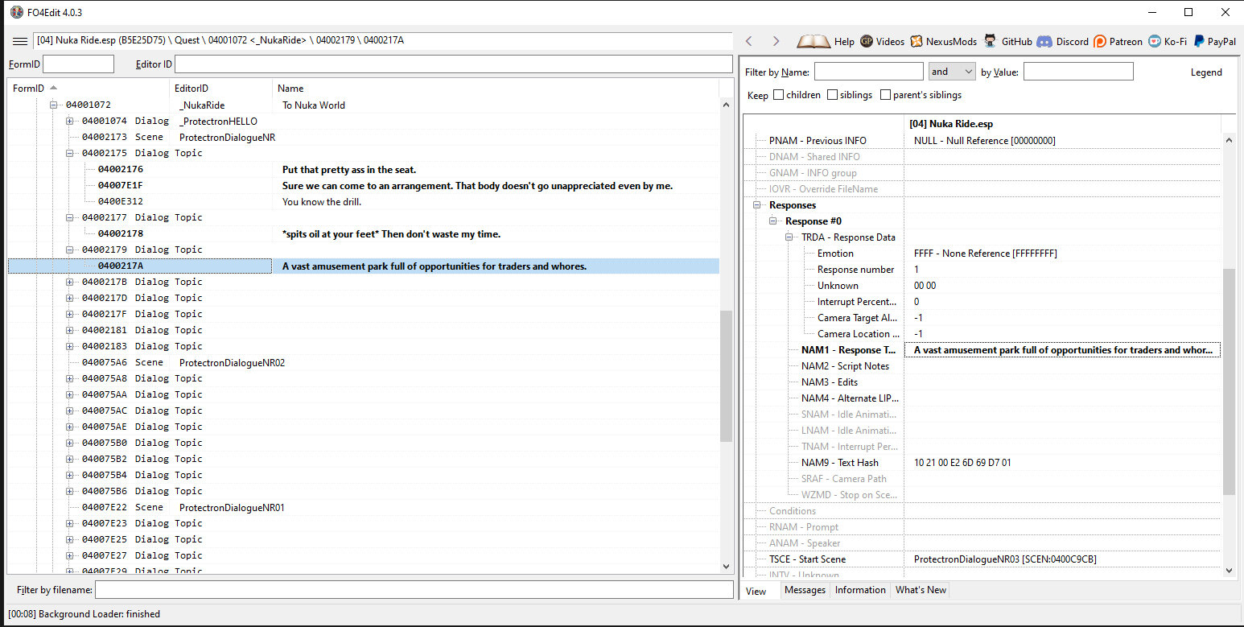Screen dimensions: 1244x627
Task: Navigate back with the left arrow
Action: pos(749,41)
